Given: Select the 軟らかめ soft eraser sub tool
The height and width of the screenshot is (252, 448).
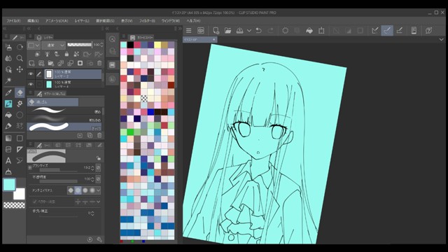Looking at the screenshot, I should 64,118.
